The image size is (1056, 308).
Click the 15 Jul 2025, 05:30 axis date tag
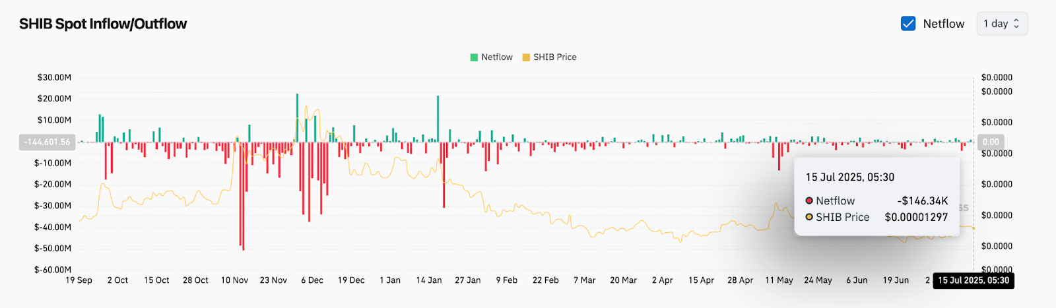[973, 280]
